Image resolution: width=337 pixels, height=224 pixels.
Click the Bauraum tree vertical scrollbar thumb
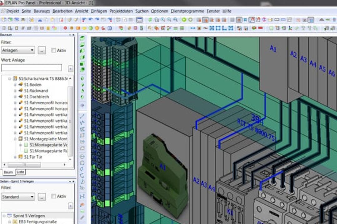pos(70,121)
